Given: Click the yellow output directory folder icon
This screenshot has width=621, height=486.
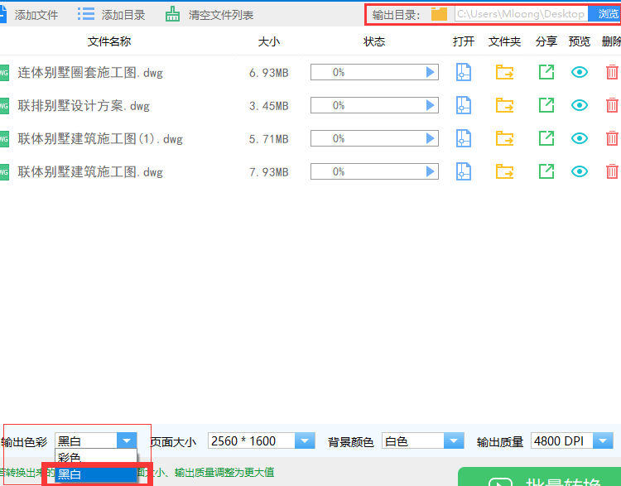Looking at the screenshot, I should coord(439,14).
